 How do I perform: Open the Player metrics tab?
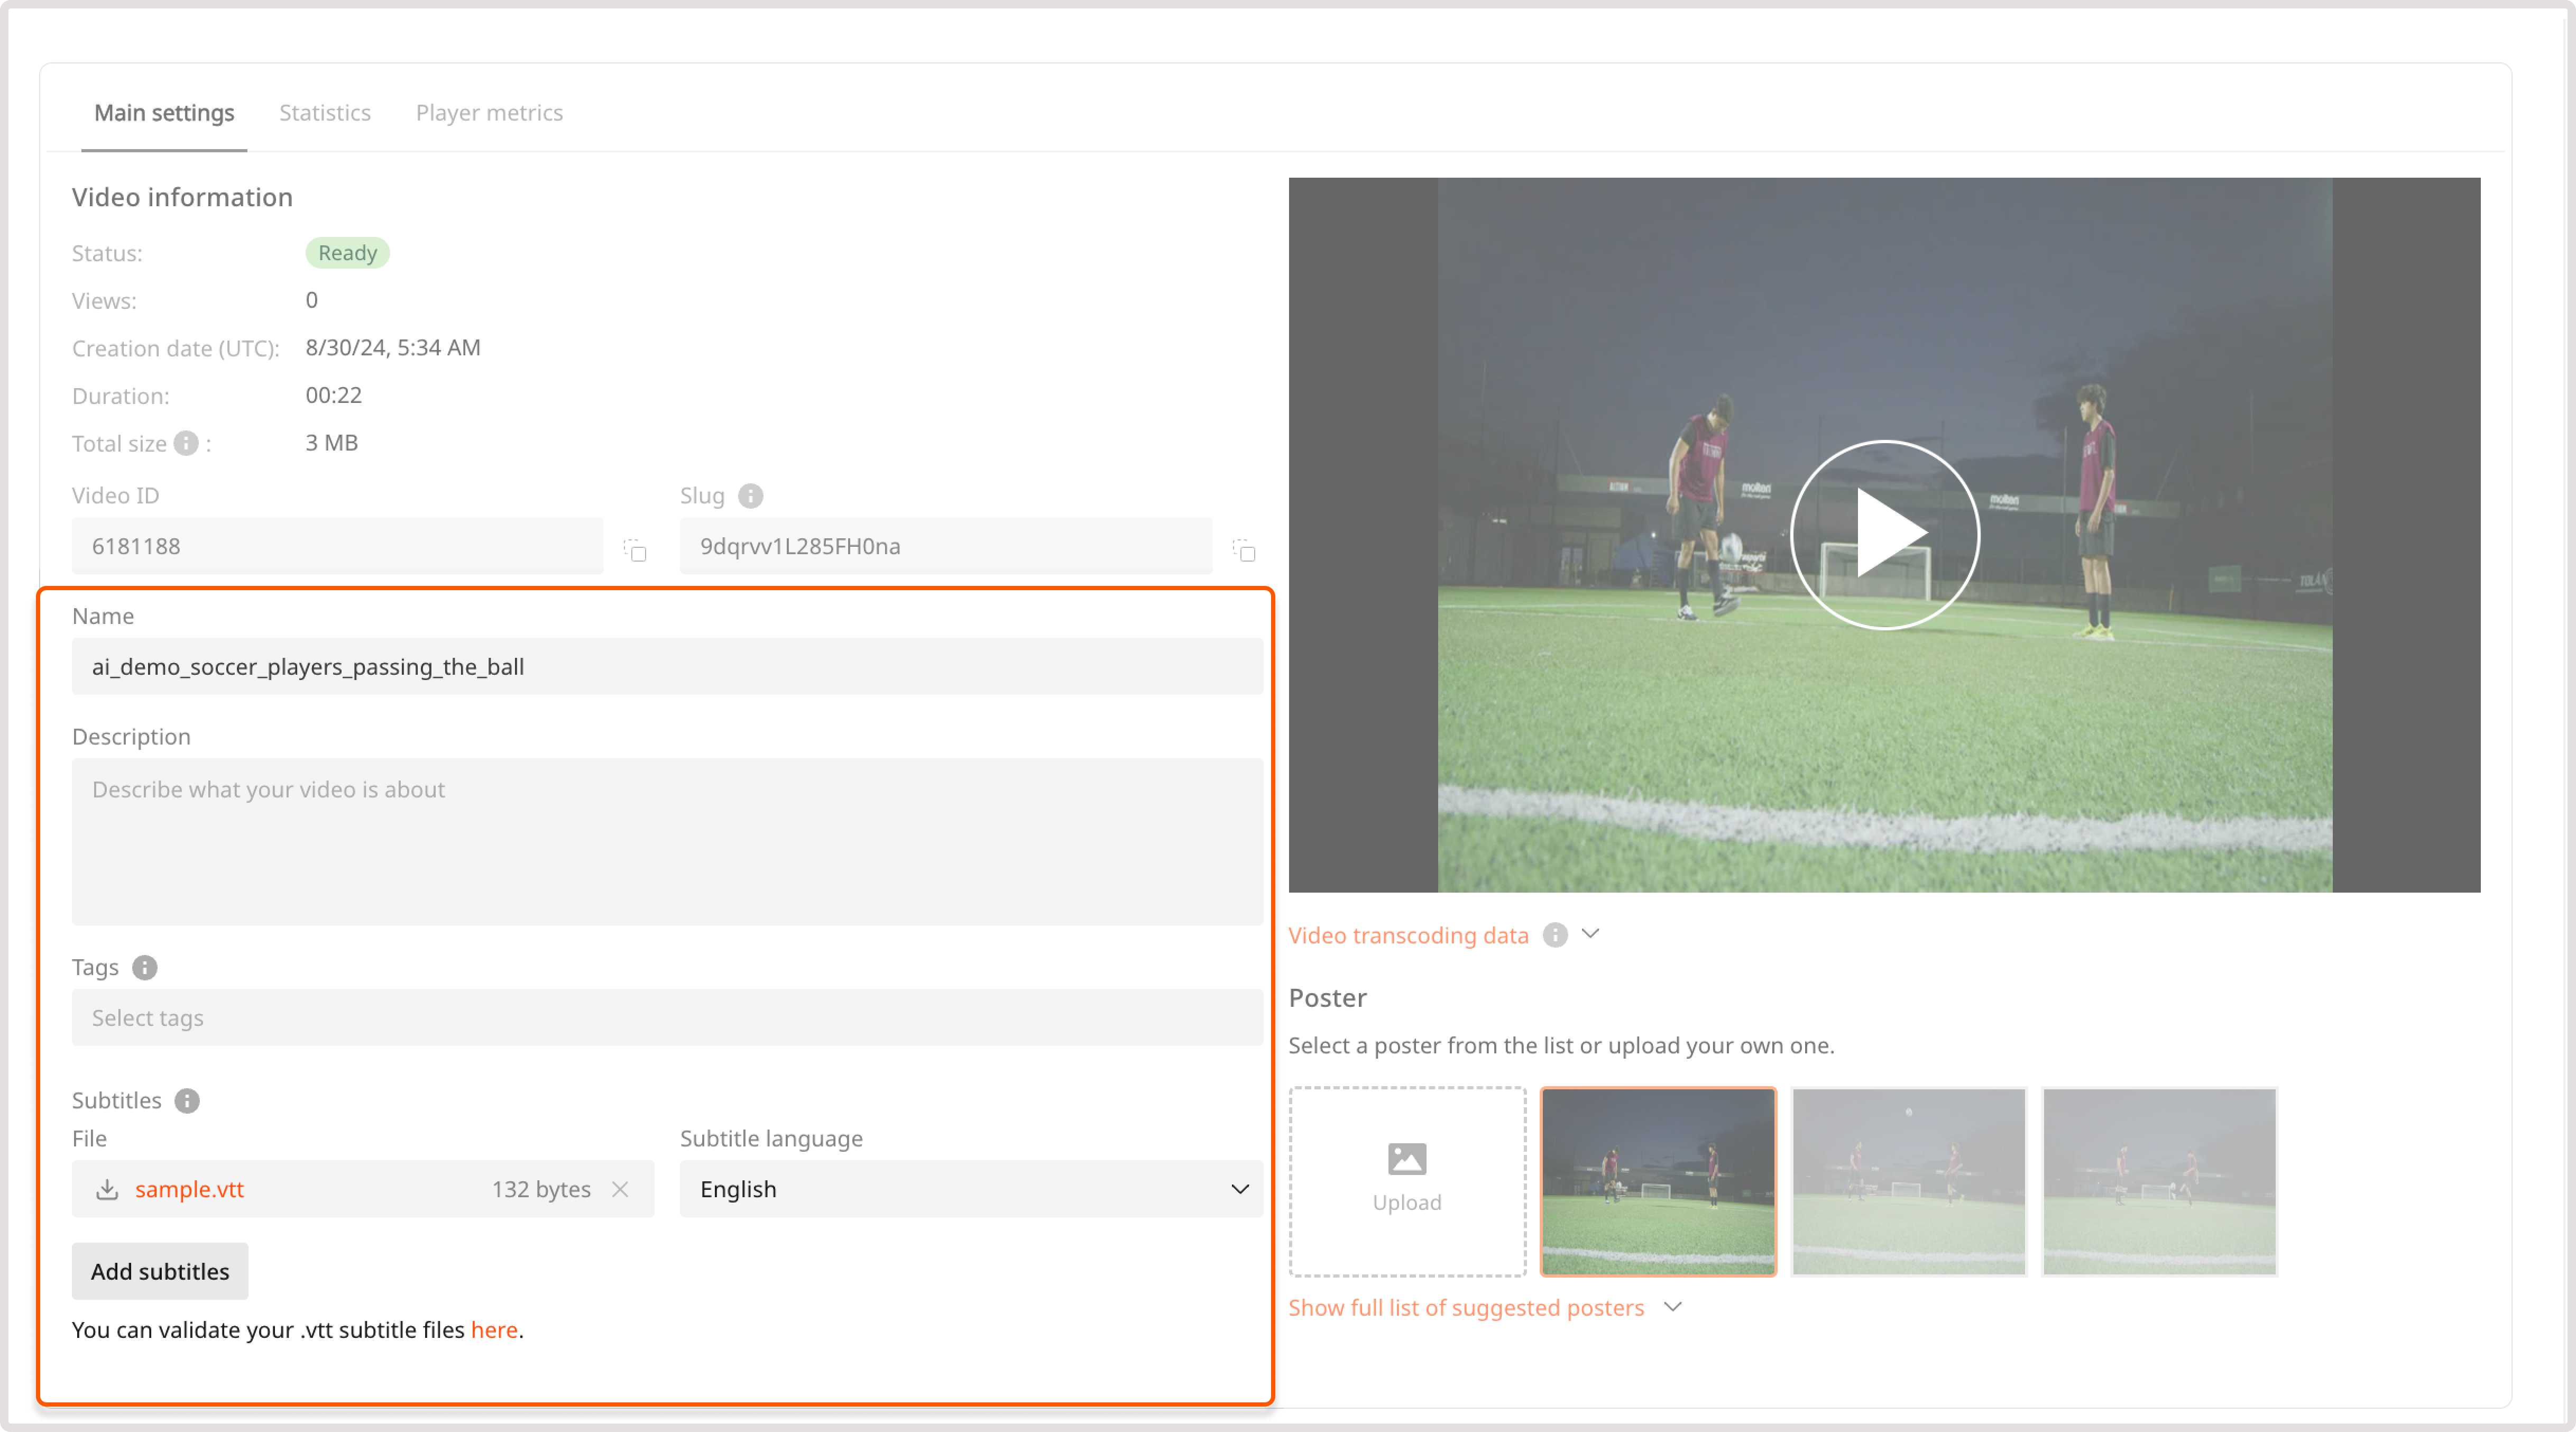(489, 113)
